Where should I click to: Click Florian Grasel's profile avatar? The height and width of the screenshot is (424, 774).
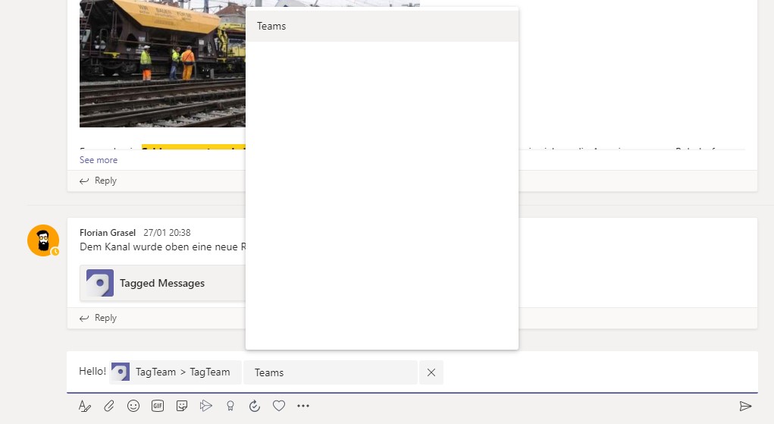pos(43,240)
